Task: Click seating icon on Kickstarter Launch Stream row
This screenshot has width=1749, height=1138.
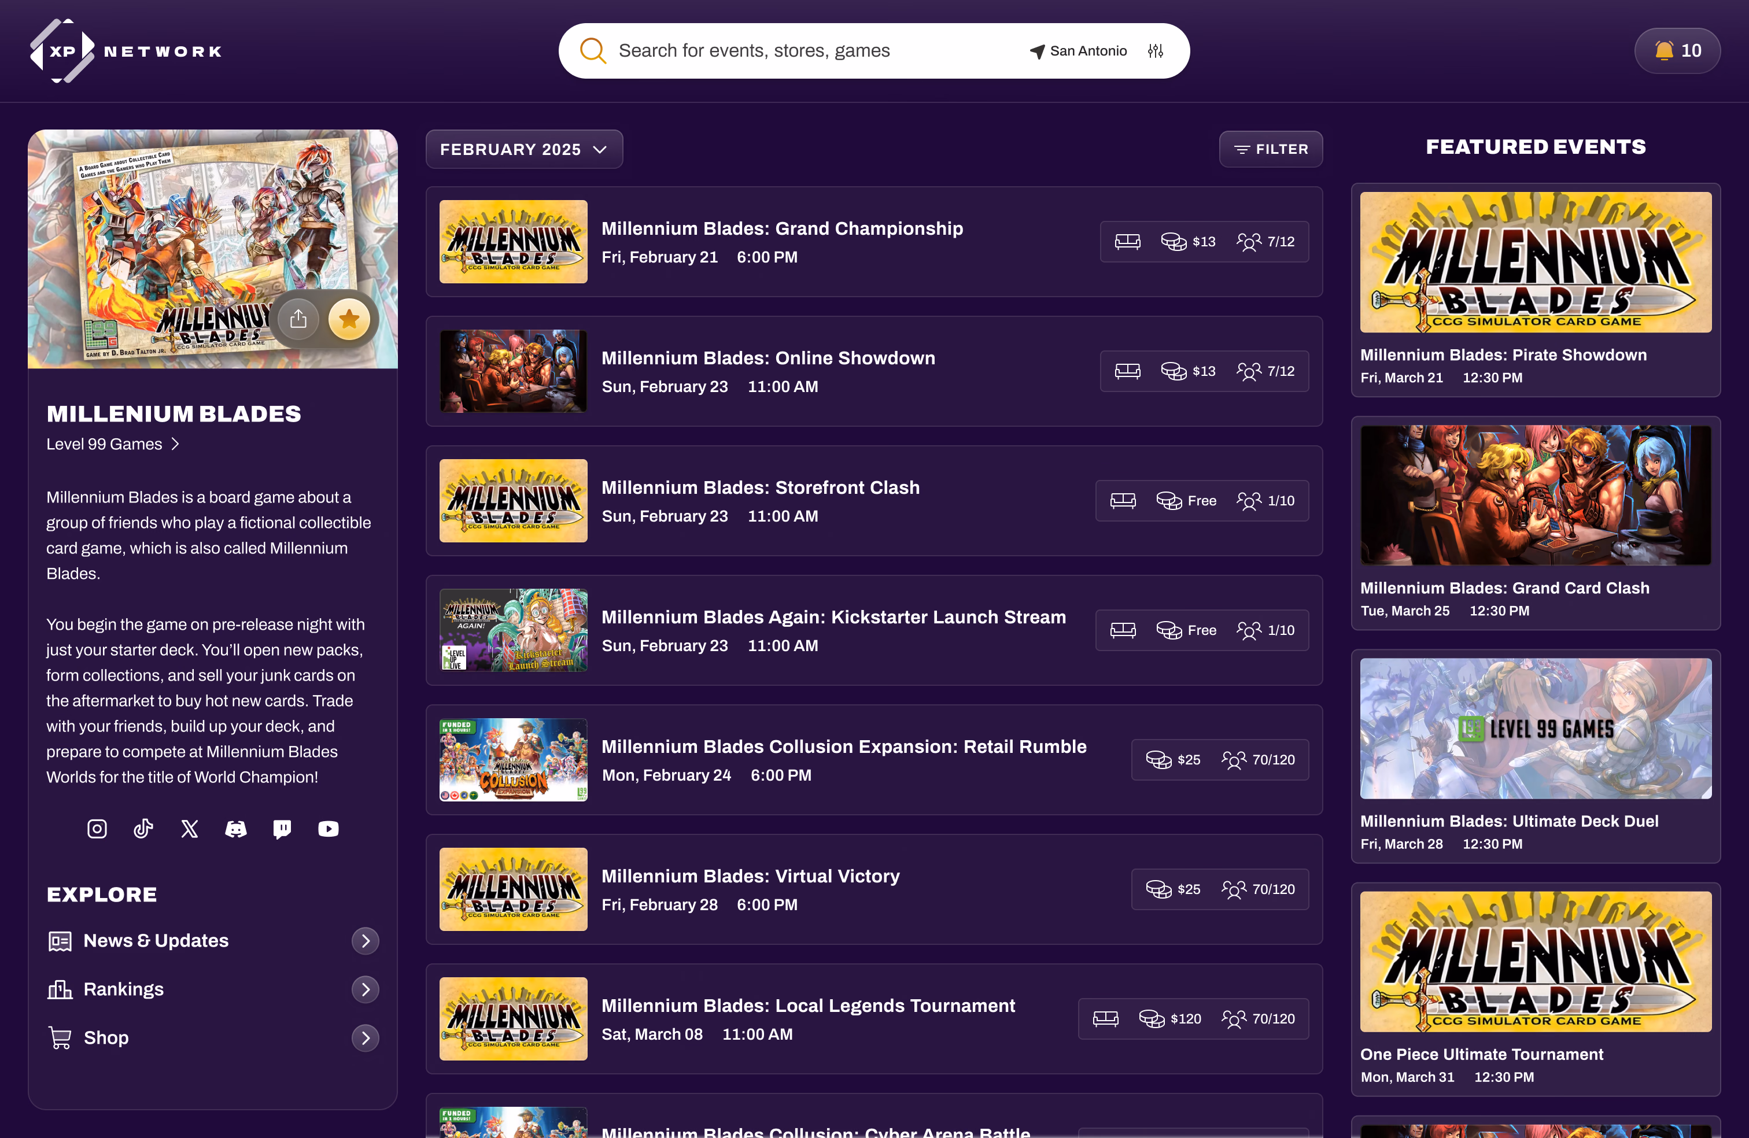Action: [1123, 630]
